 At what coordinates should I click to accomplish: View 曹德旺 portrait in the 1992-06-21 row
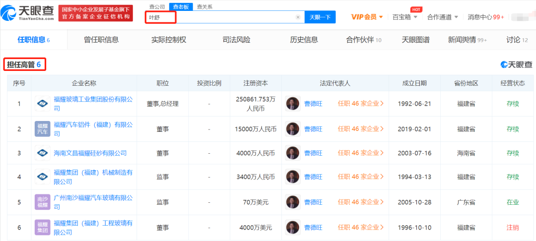pyautogui.click(x=293, y=104)
